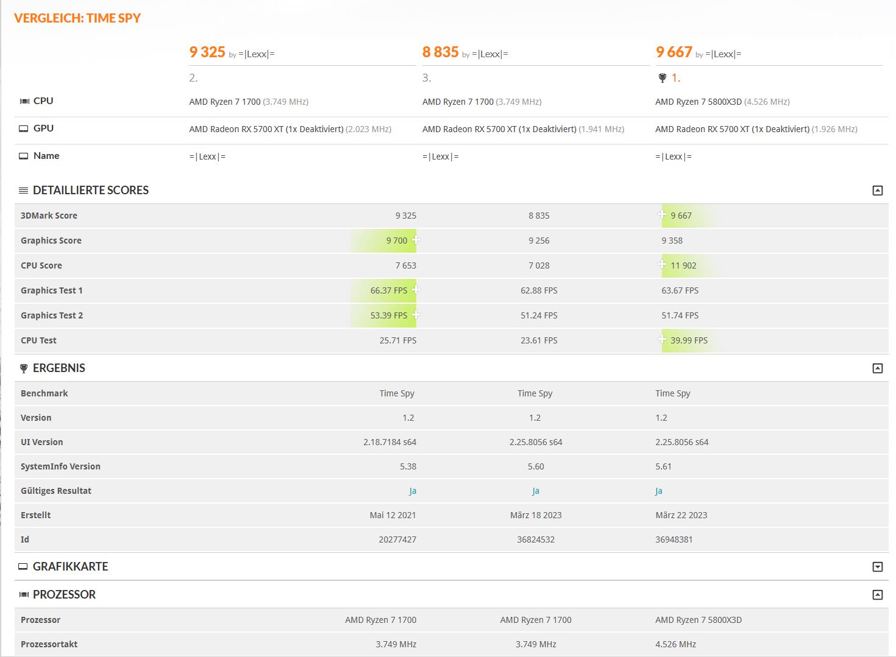Screen dimensions: 896x657
Task: Click the GPU monitor icon in header rows
Action: pyautogui.click(x=24, y=128)
